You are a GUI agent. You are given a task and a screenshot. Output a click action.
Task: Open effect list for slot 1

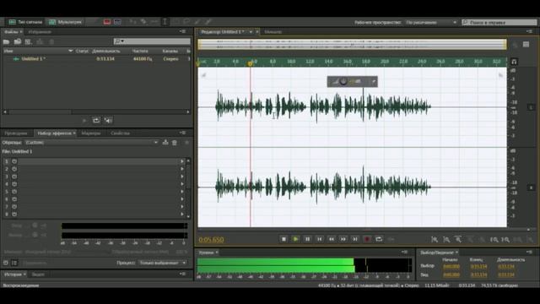[x=182, y=161]
